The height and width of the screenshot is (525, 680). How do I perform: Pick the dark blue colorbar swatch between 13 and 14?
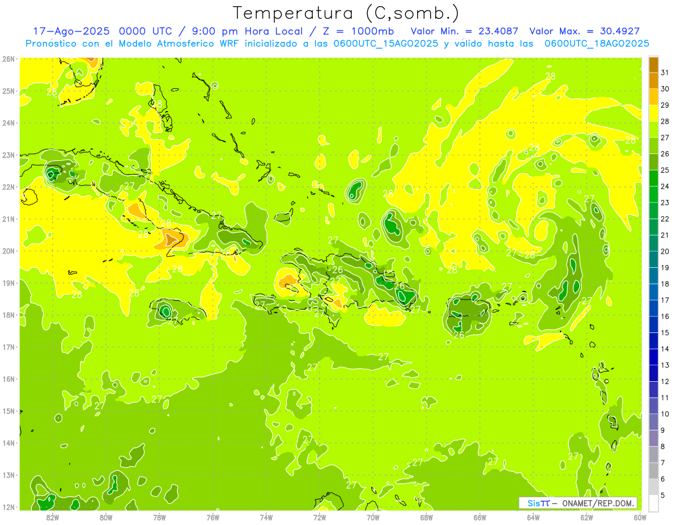click(653, 357)
